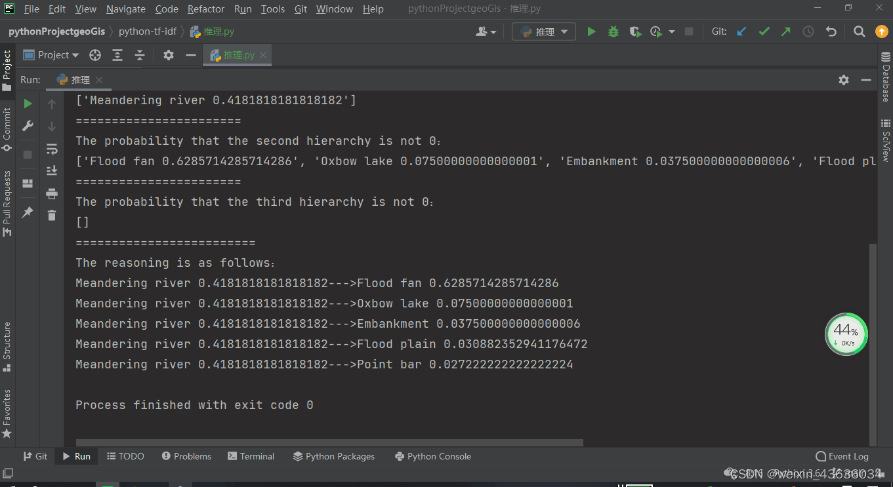Toggle the Structure tool window
This screenshot has height=487, width=893.
click(x=7, y=346)
